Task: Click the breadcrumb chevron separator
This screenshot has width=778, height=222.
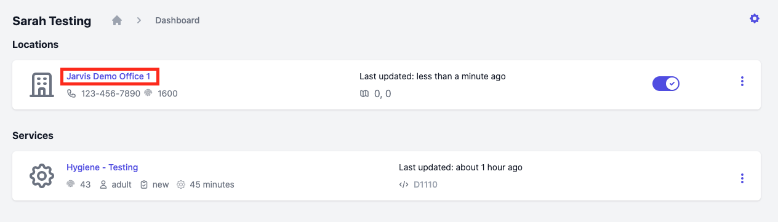Action: 139,20
